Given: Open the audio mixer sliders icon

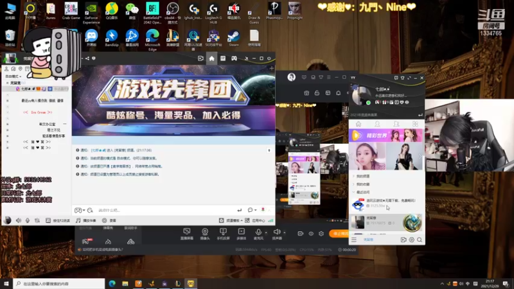Looking at the screenshot, I should (x=37, y=220).
